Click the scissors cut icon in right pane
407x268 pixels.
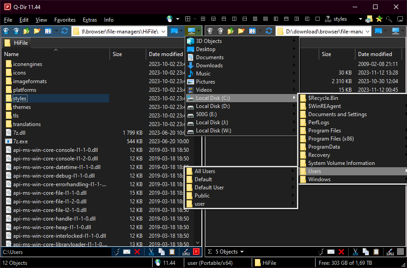(355, 252)
